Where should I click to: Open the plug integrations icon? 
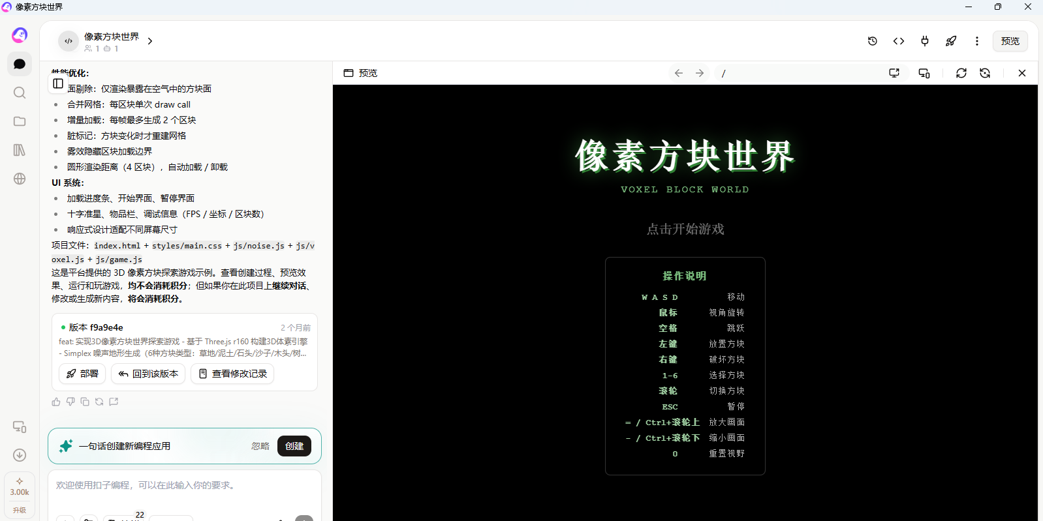coord(925,41)
